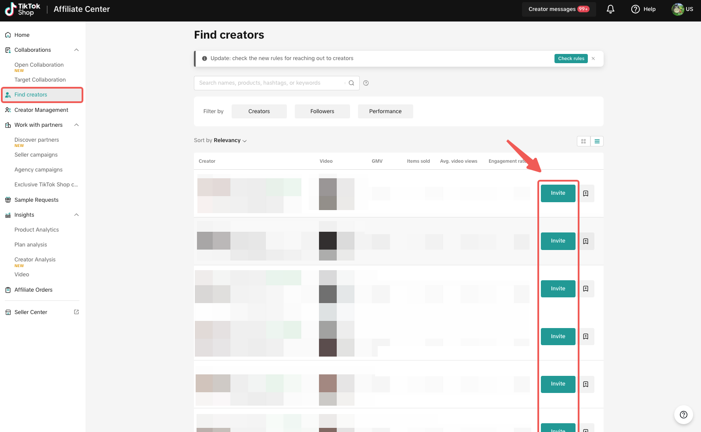Open Seller Center external link icon
The image size is (701, 432).
pyautogui.click(x=76, y=312)
